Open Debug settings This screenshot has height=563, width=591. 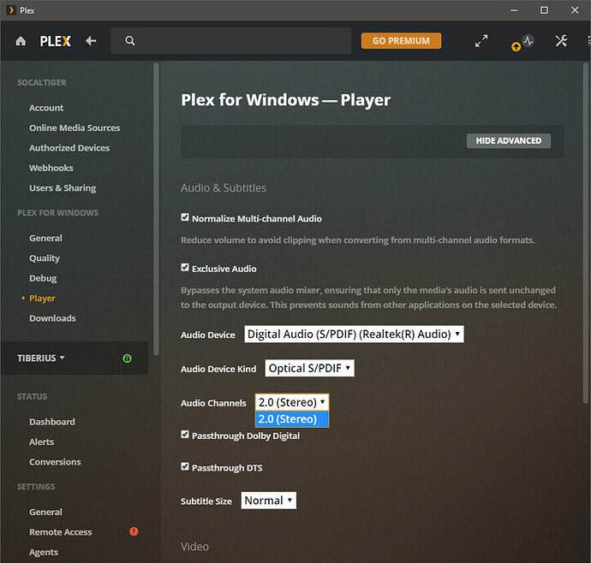point(43,278)
